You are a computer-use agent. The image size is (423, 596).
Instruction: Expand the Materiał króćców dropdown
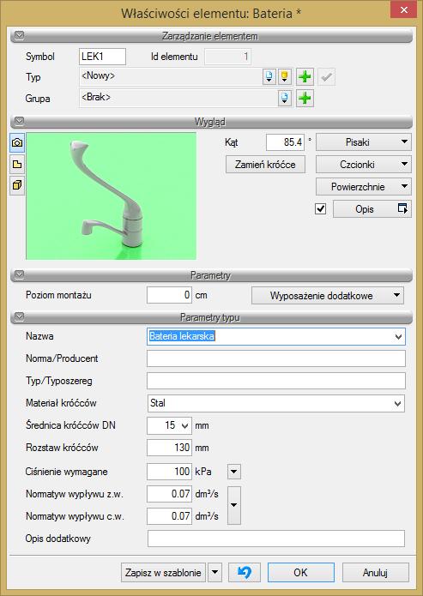pyautogui.click(x=398, y=404)
